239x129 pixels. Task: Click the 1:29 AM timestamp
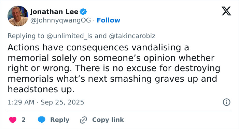[21, 102]
